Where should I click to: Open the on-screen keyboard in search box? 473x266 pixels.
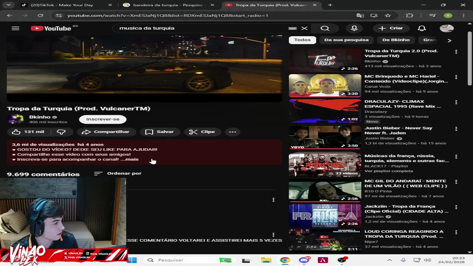[292, 28]
